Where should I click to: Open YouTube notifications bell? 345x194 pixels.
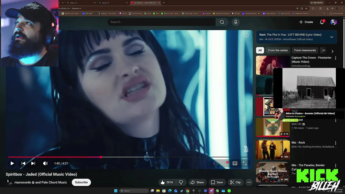pos(322,22)
